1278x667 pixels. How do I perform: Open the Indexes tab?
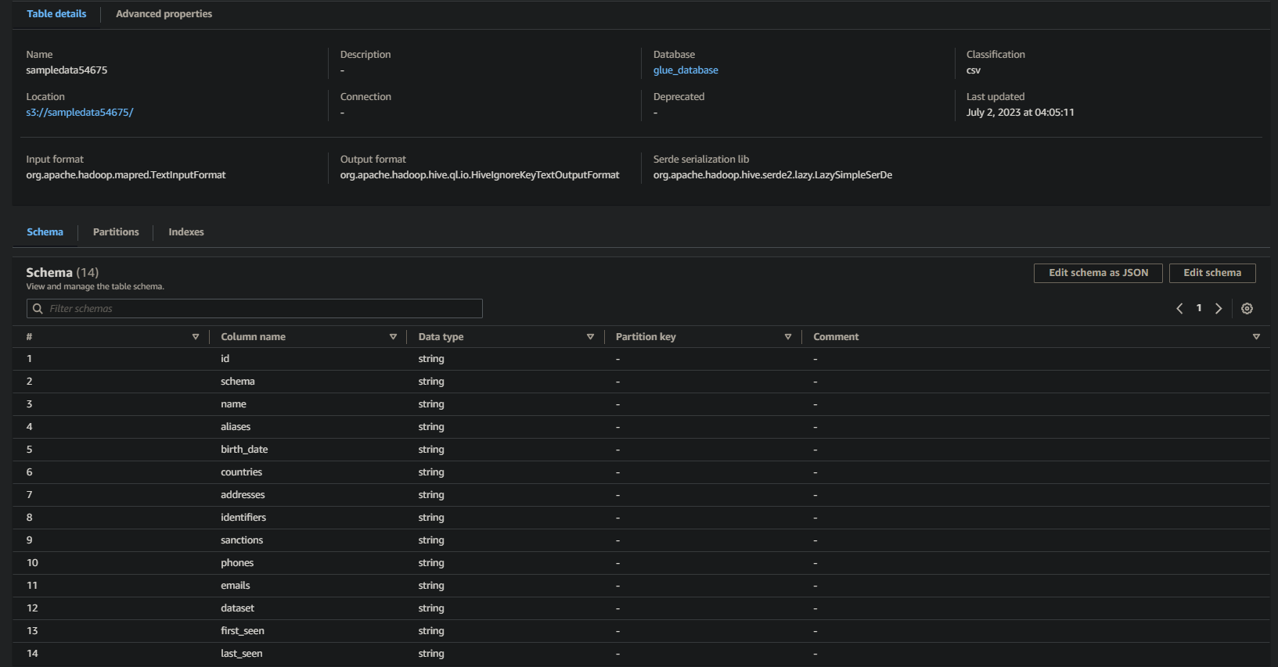186,232
